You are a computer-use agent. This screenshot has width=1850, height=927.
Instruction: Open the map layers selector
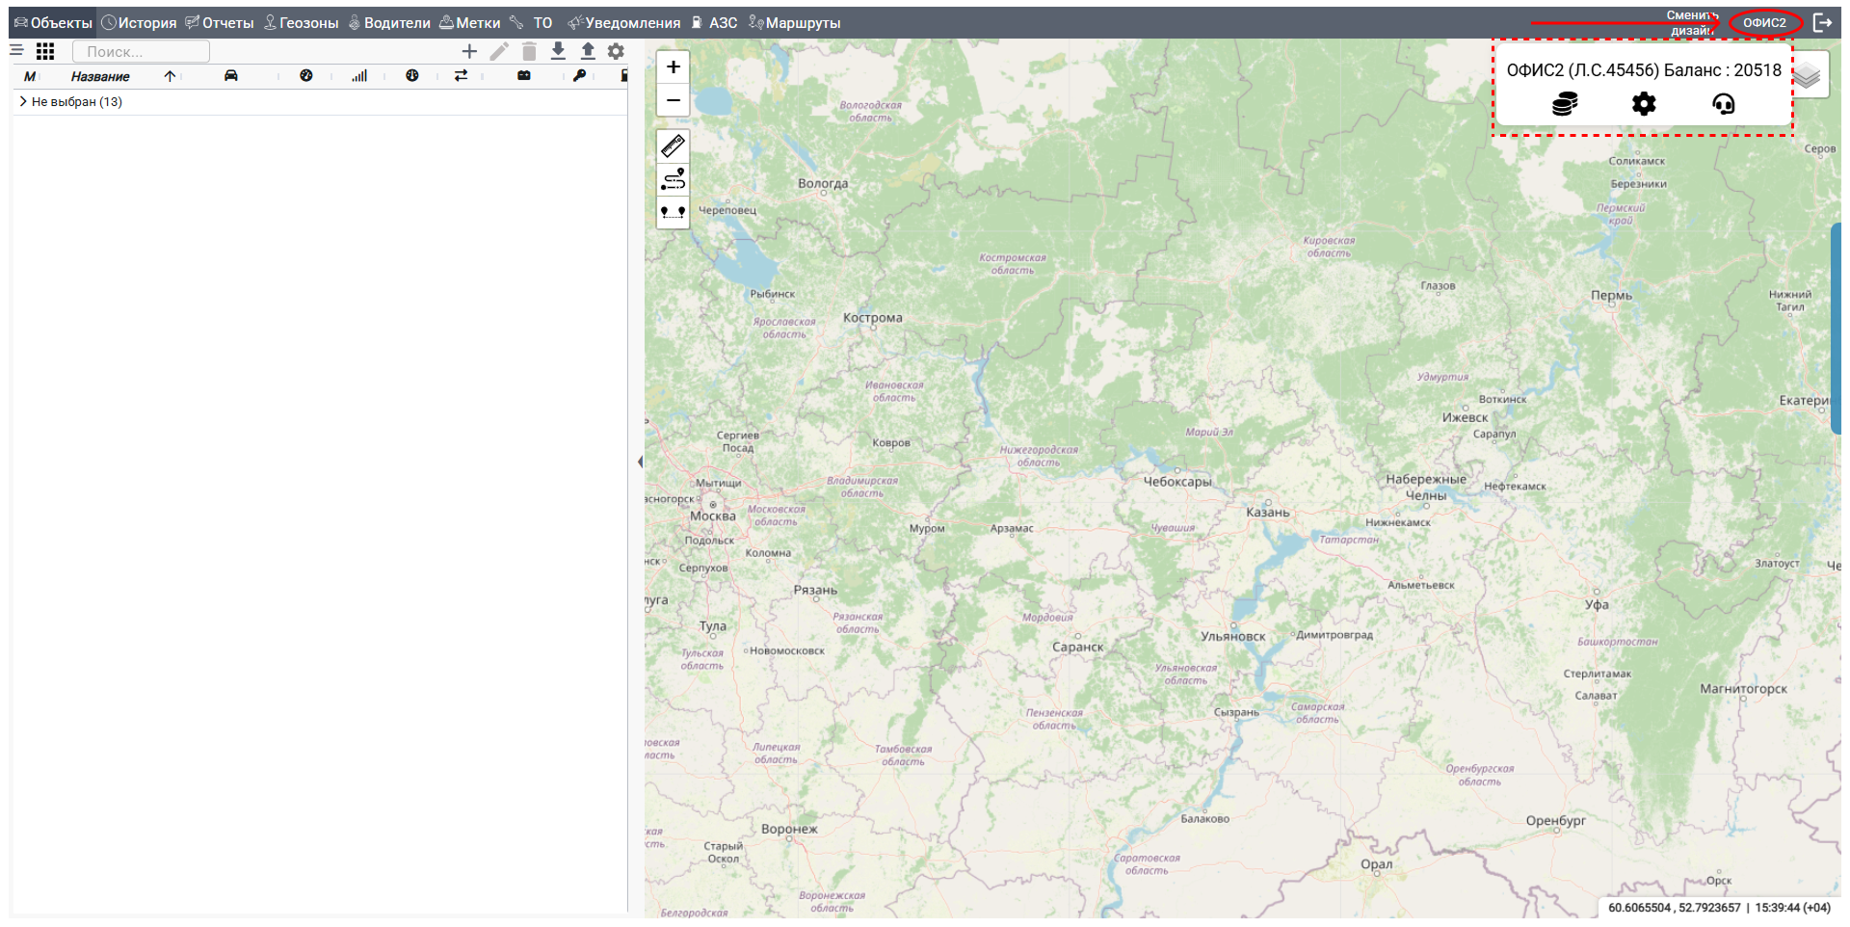click(1808, 75)
